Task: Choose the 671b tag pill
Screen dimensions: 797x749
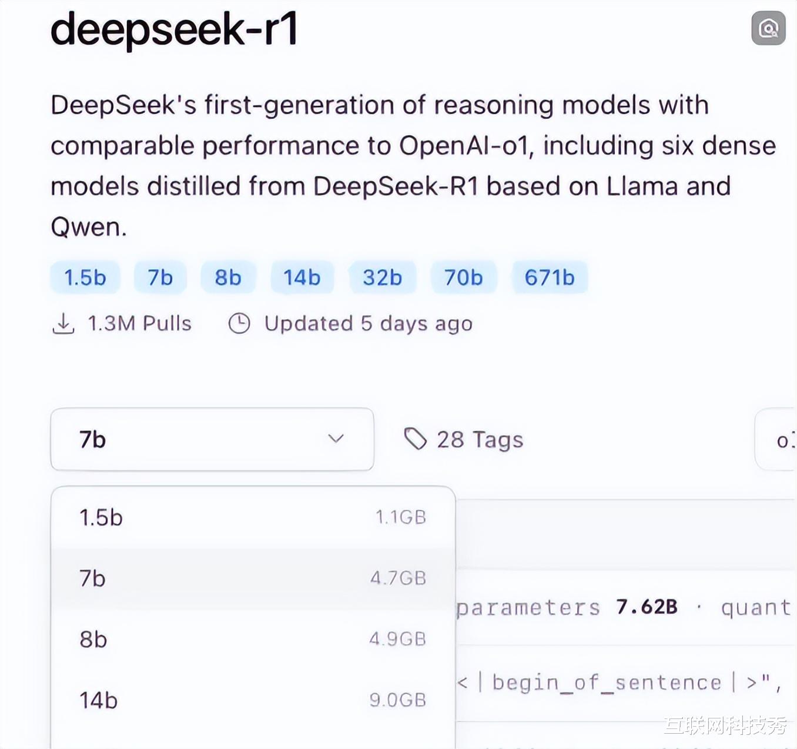Action: coord(550,277)
